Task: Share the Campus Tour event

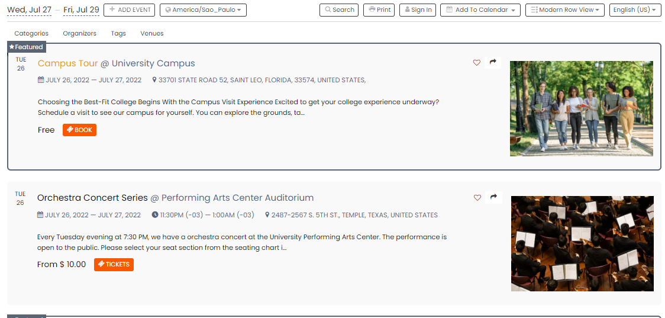Action: (493, 62)
